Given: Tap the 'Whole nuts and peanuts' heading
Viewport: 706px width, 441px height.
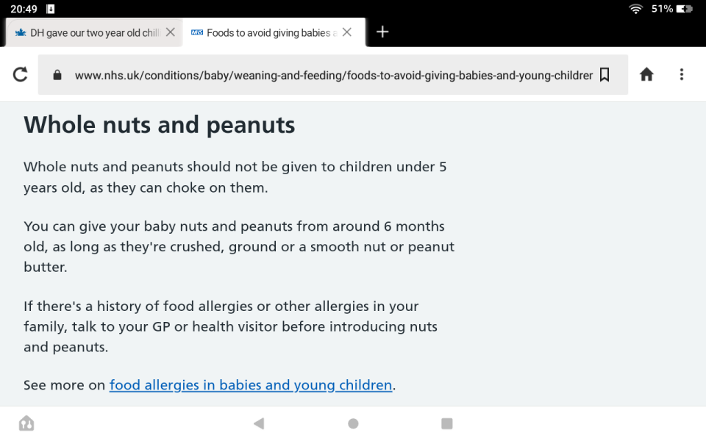Looking at the screenshot, I should coord(160,125).
